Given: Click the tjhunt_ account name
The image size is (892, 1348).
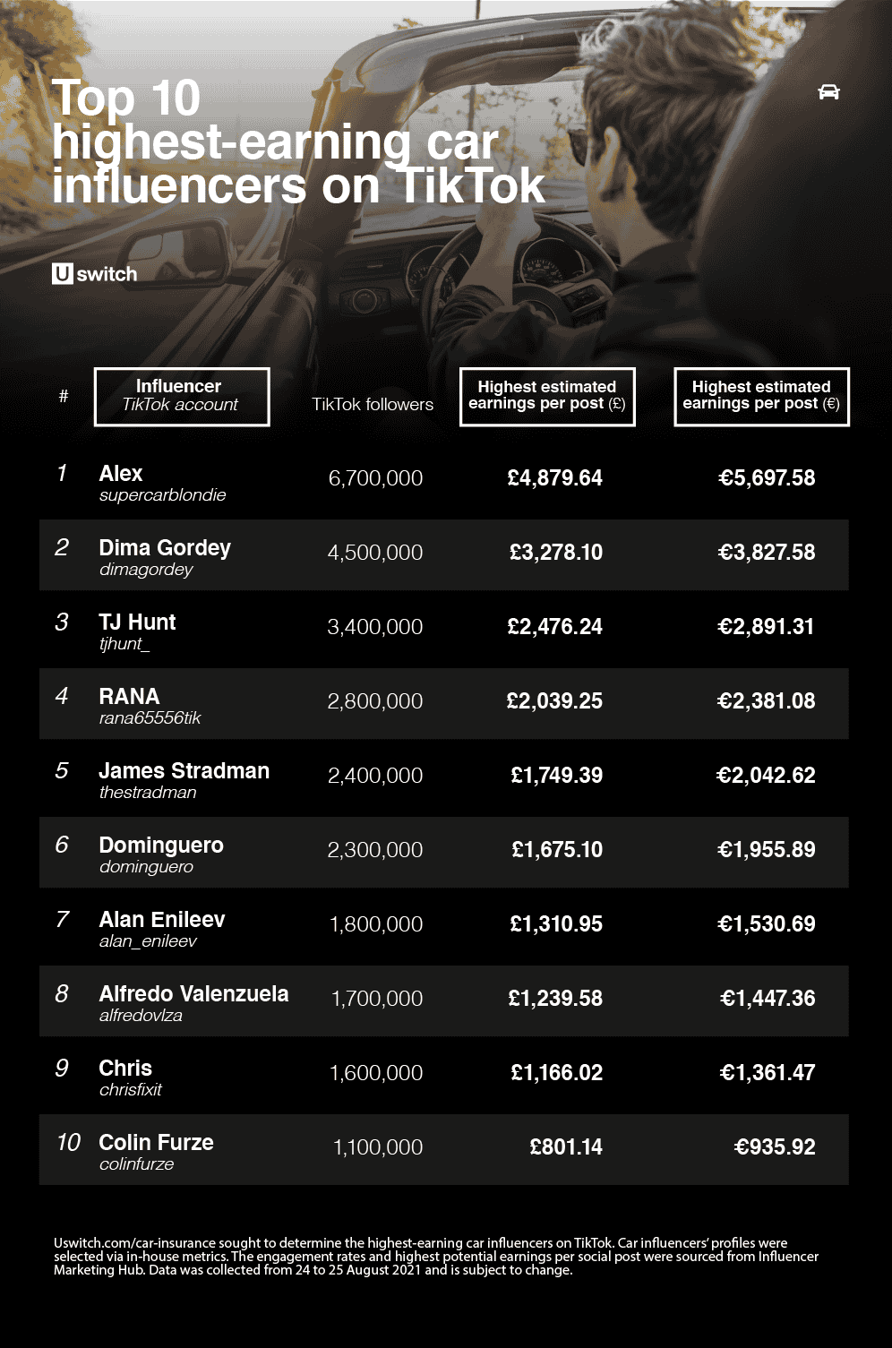Looking at the screenshot, I should [x=124, y=645].
